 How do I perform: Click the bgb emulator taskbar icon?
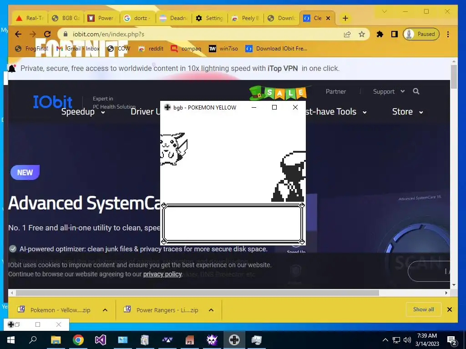[234, 340]
